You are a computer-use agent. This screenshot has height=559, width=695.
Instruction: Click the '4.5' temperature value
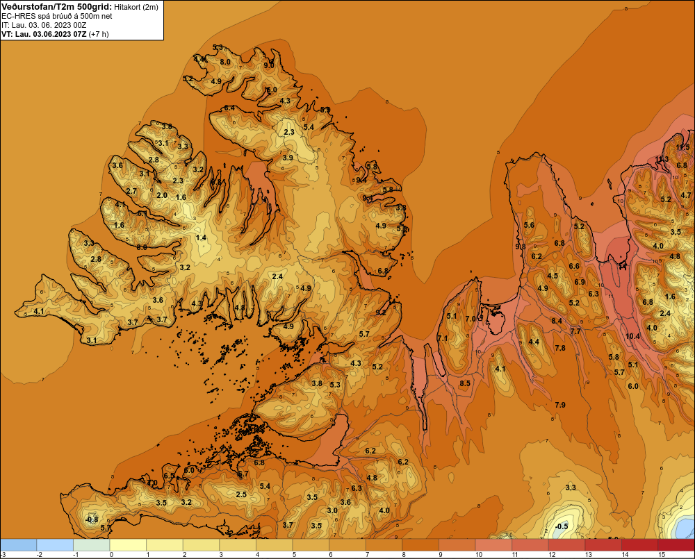[553, 276]
